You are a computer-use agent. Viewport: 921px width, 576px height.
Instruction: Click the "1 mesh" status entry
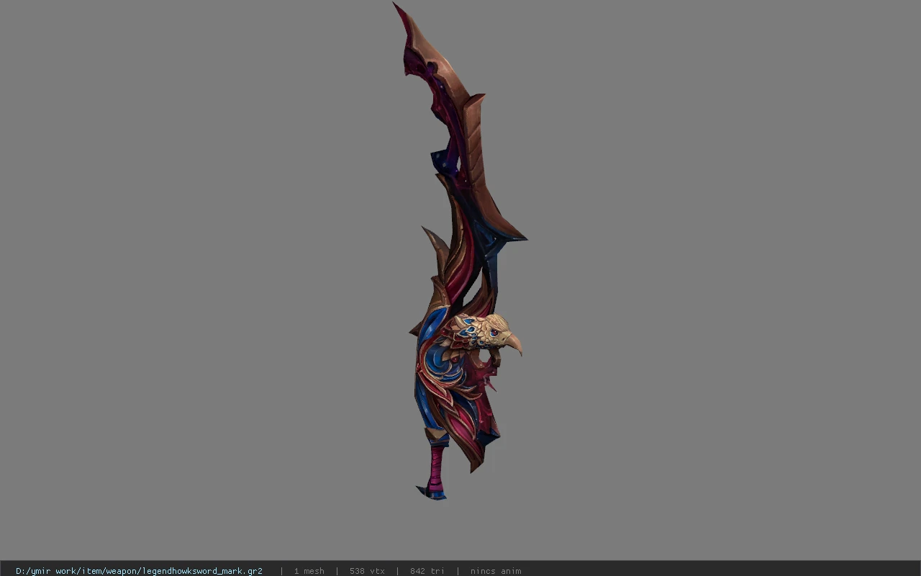(x=309, y=571)
